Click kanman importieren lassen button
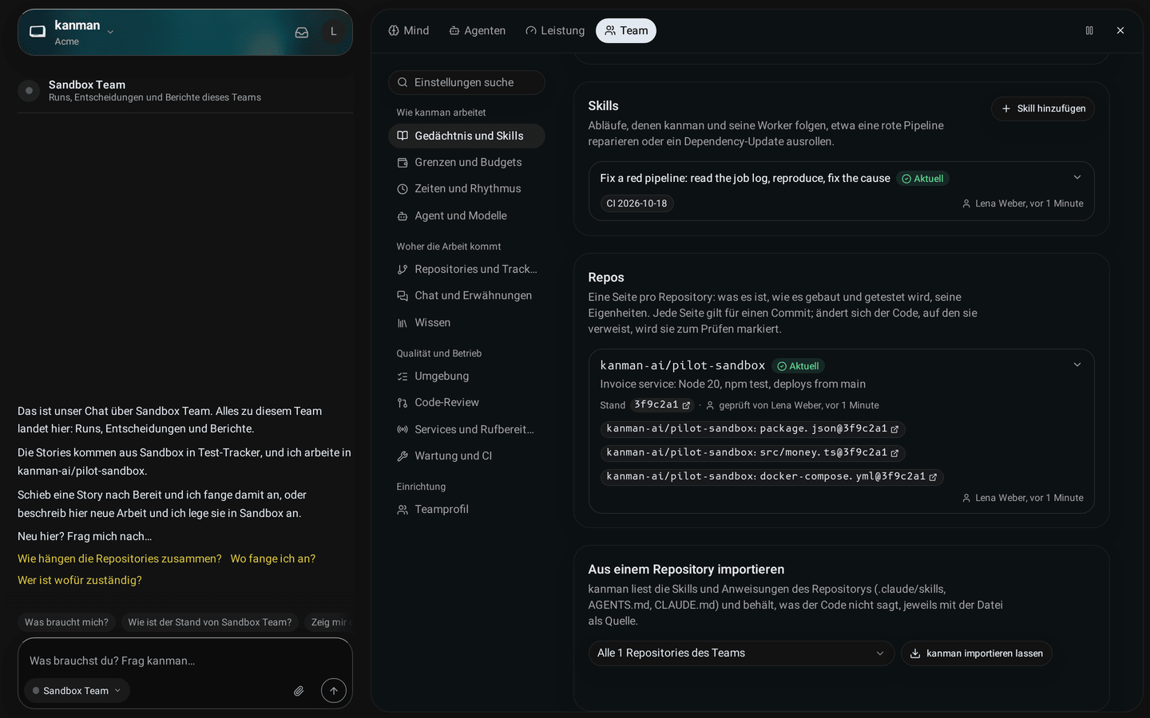 [x=977, y=653]
